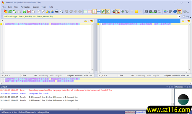Open the Files menu
192x114 pixels.
pyautogui.click(x=4, y=7)
